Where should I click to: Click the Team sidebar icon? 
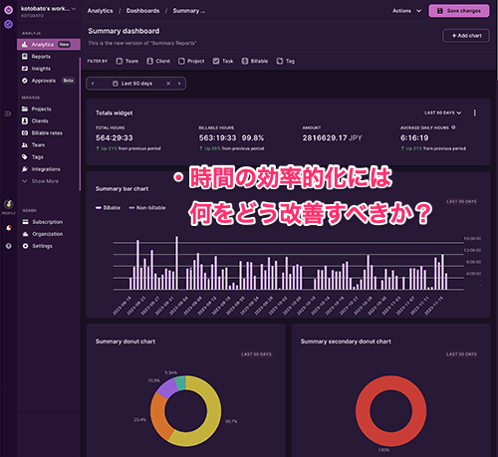(x=25, y=145)
